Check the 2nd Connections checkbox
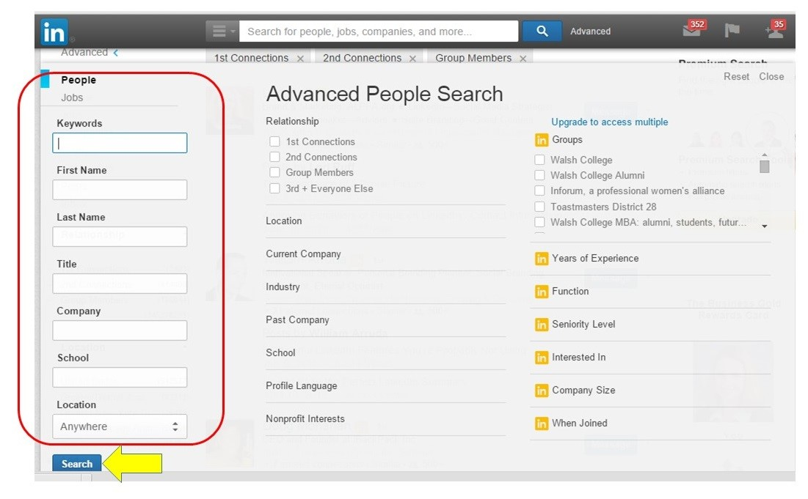808x499 pixels. pos(275,157)
